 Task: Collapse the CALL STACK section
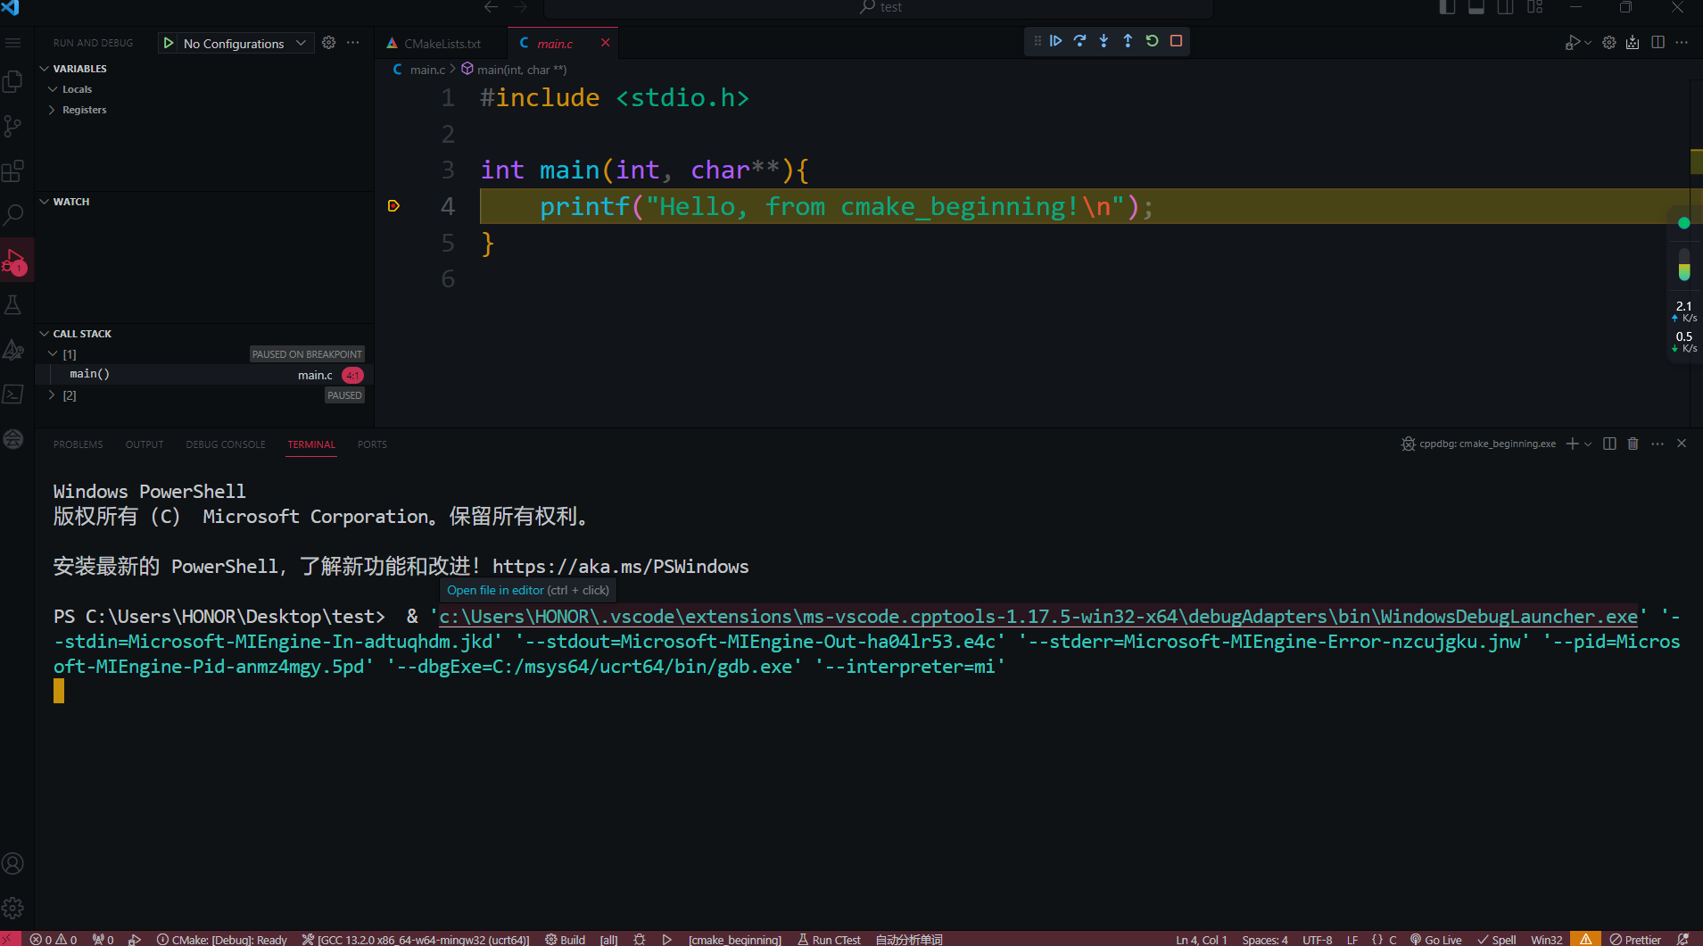(45, 334)
